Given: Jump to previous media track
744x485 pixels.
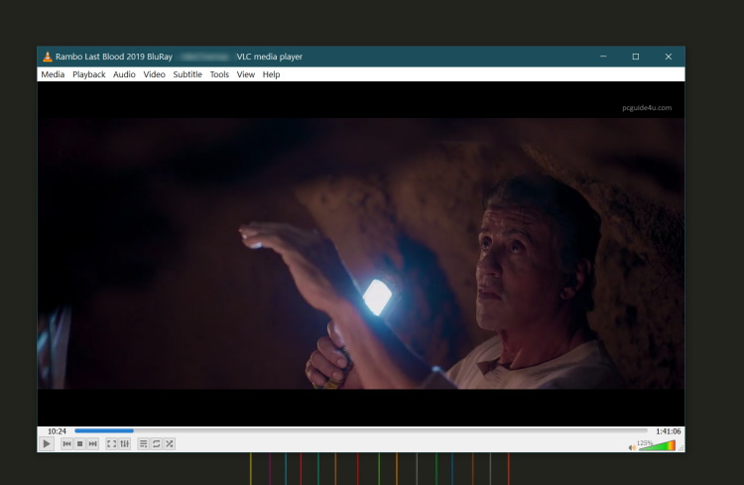Looking at the screenshot, I should click(x=66, y=443).
